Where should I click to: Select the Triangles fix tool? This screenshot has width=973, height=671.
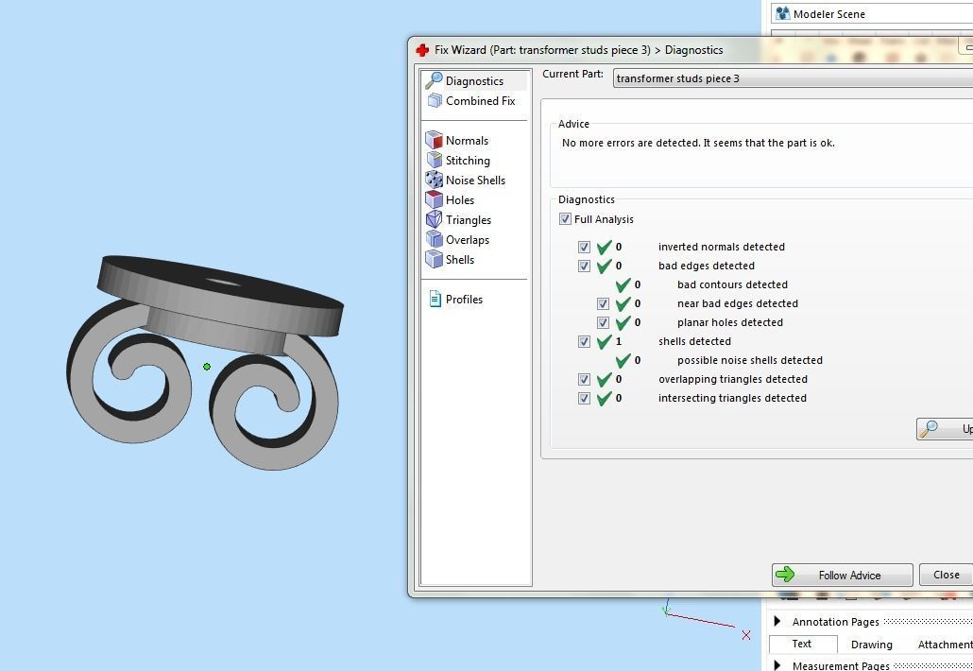coord(458,220)
